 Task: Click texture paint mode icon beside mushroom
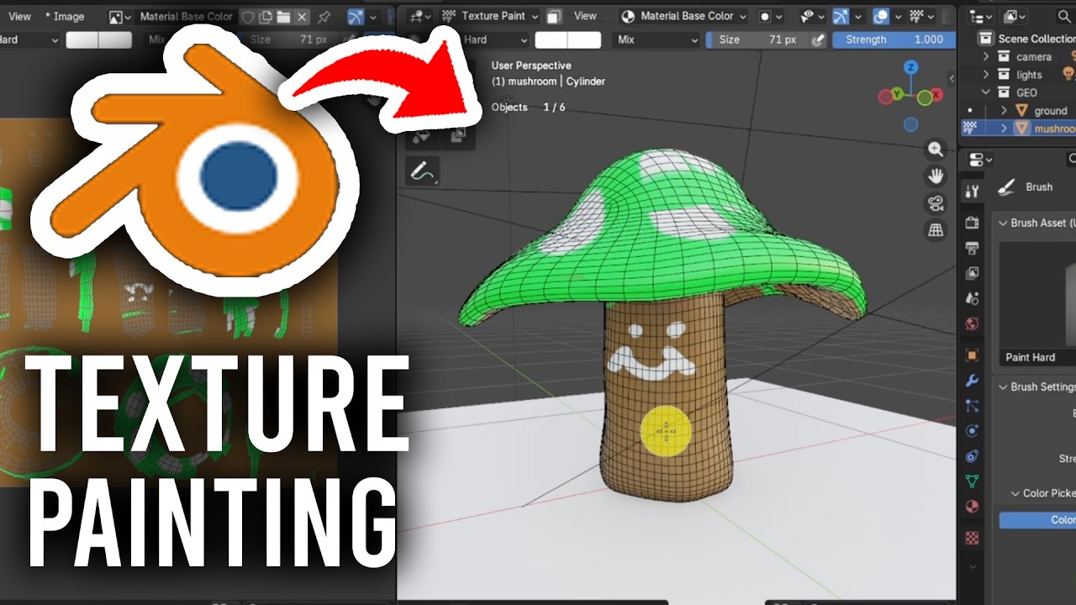pyautogui.click(x=970, y=129)
